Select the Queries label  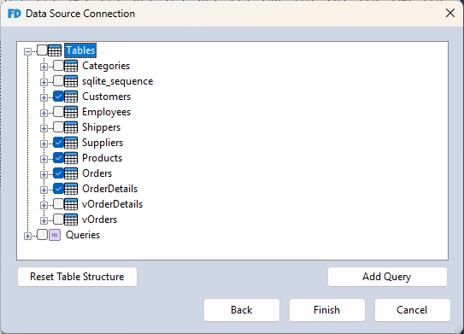coord(83,235)
